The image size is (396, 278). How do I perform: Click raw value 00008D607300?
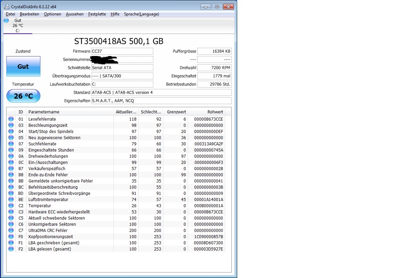[x=209, y=243]
